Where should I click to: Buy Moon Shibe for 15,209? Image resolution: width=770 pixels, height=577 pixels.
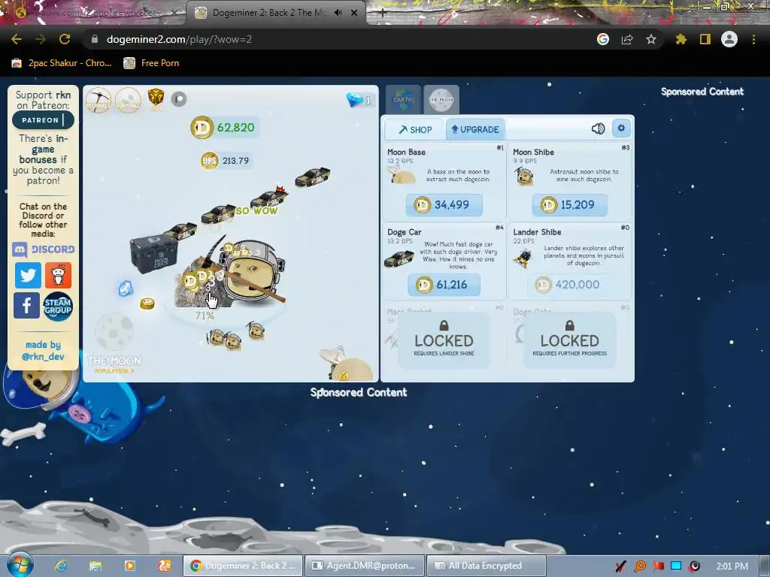[570, 204]
